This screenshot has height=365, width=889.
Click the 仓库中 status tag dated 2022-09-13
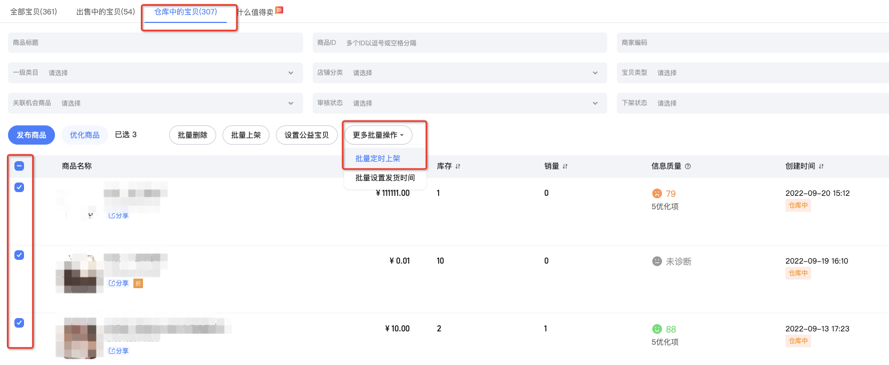[798, 341]
